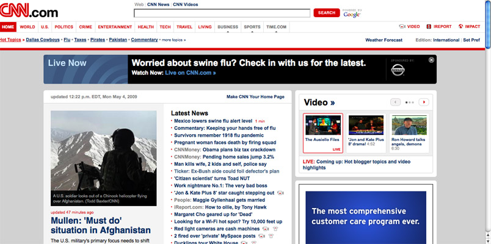Viewport: 491px width, 244px height.
Task: Open the Pakistan hot topic
Action: point(118,40)
